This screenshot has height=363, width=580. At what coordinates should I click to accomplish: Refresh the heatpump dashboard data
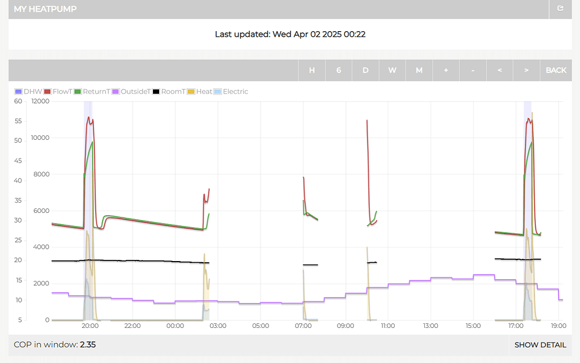click(560, 9)
